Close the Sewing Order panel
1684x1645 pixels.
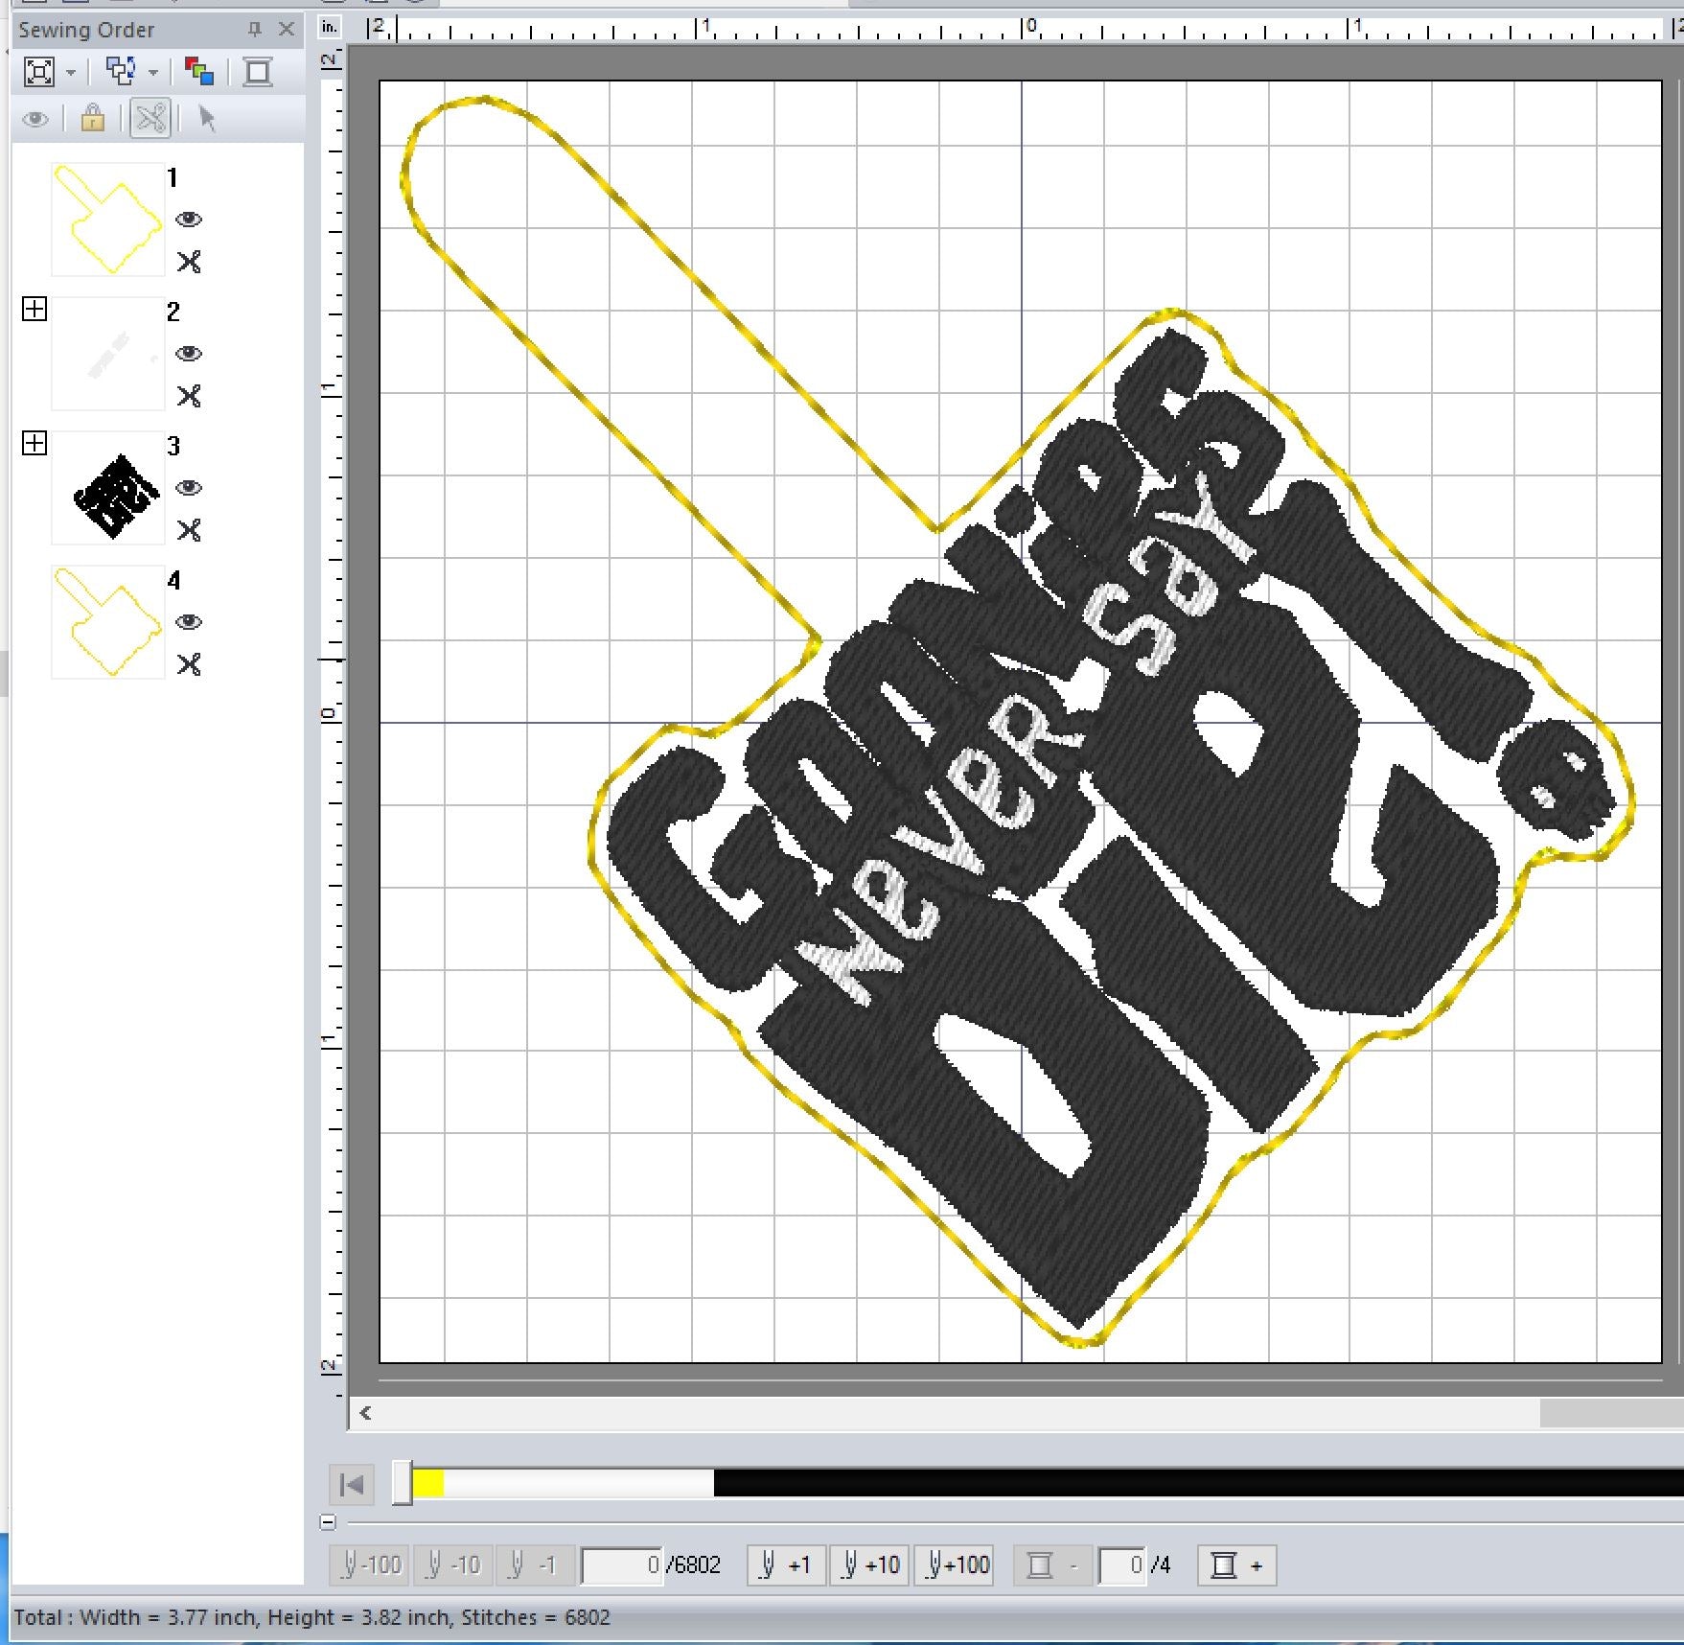(287, 30)
